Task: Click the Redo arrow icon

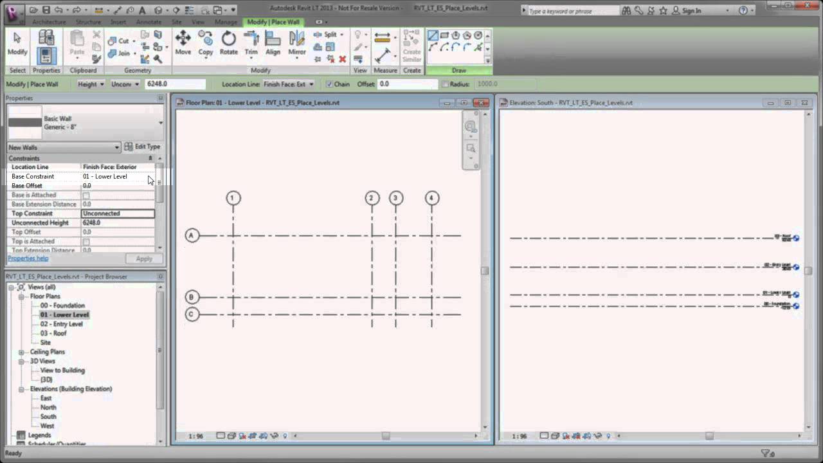Action: 77,10
